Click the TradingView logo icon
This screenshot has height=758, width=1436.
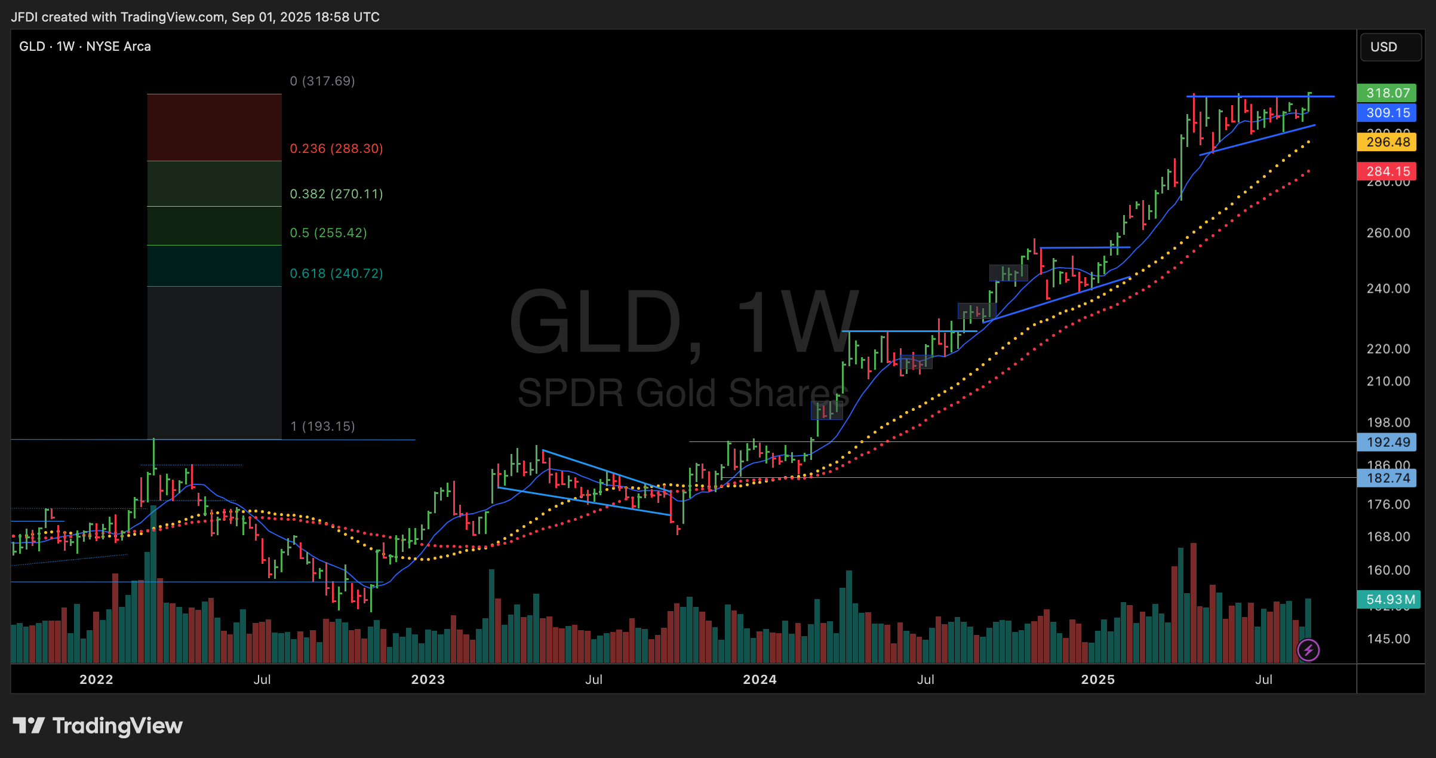[x=29, y=726]
